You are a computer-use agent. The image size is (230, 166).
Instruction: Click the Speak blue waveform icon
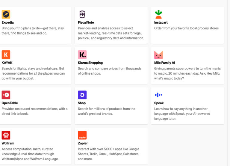[x=158, y=95]
